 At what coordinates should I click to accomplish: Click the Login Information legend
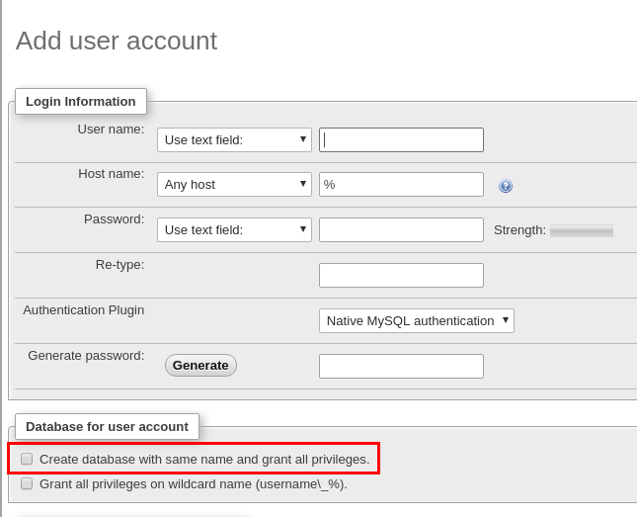(81, 101)
